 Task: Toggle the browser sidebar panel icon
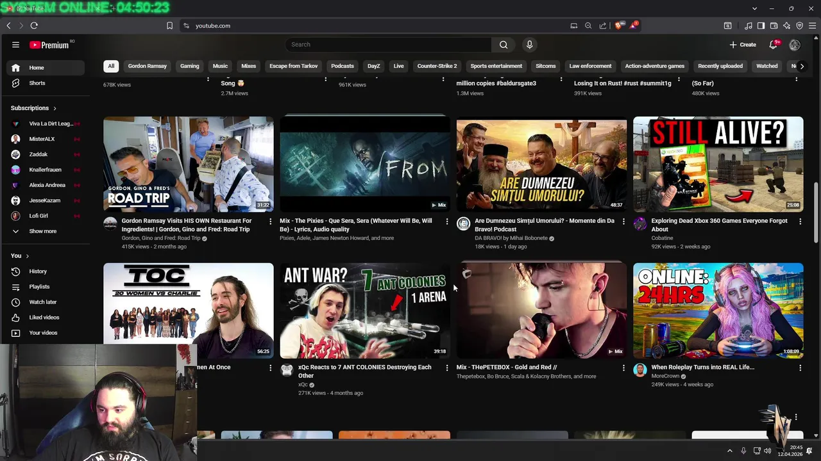pyautogui.click(x=761, y=26)
